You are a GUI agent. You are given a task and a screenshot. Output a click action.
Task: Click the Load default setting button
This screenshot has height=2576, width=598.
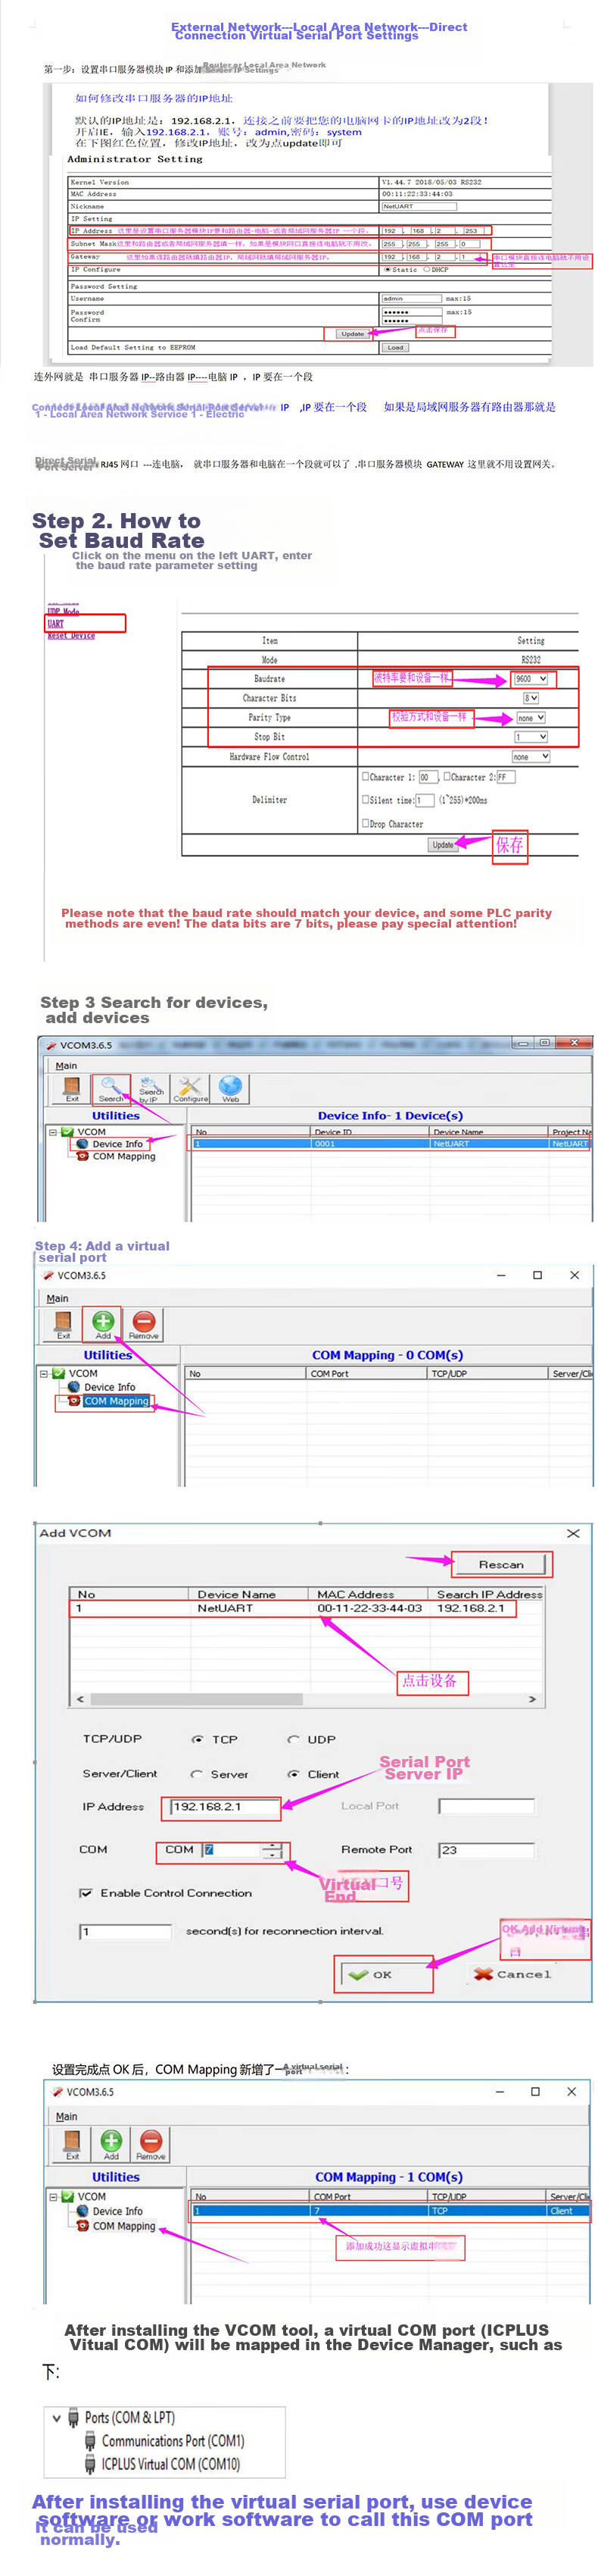[x=395, y=347]
